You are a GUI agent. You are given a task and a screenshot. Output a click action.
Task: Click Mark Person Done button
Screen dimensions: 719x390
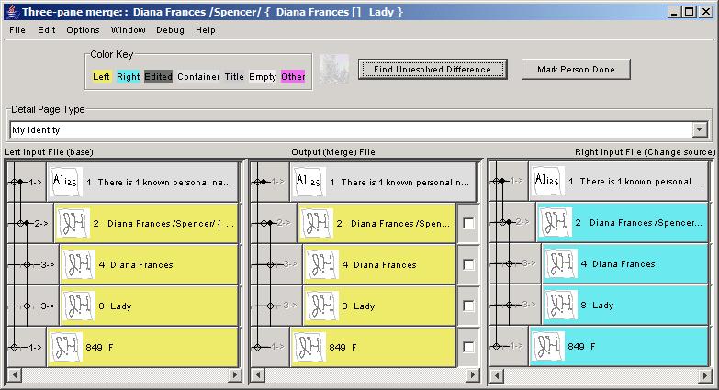point(576,70)
